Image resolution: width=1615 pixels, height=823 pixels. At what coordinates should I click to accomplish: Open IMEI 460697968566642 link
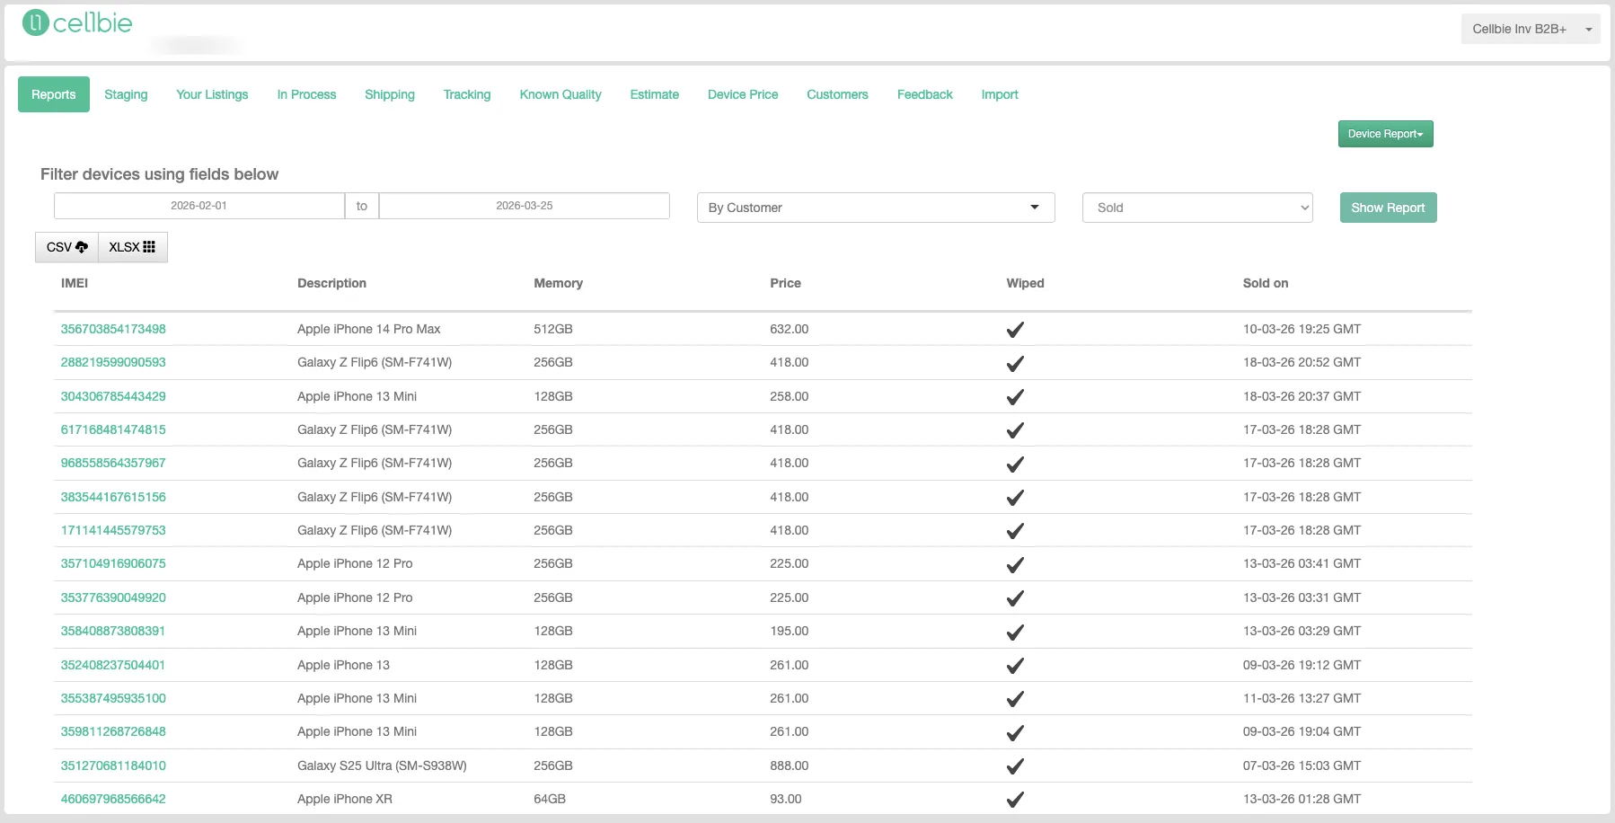113,799
